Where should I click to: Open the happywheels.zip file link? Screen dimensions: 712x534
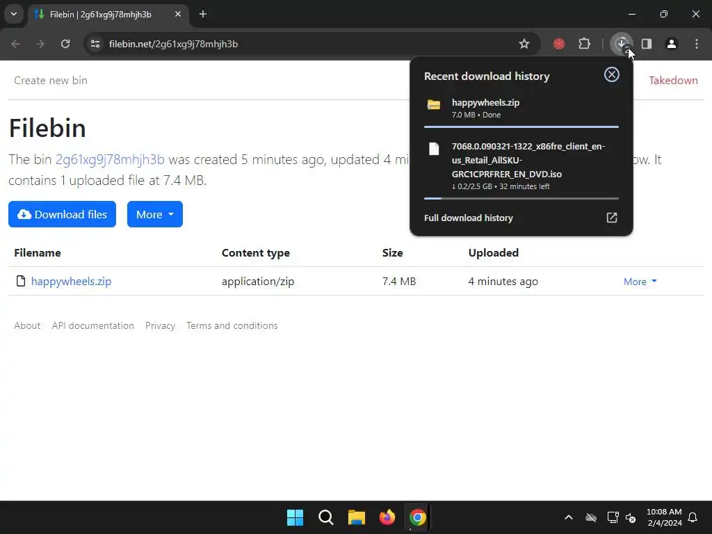(x=72, y=281)
